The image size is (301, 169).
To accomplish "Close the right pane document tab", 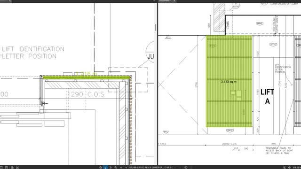I will tap(174, 1).
